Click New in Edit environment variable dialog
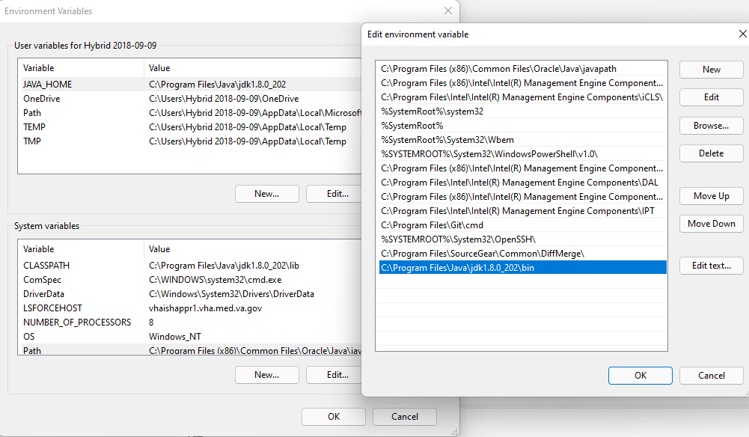 (x=711, y=70)
